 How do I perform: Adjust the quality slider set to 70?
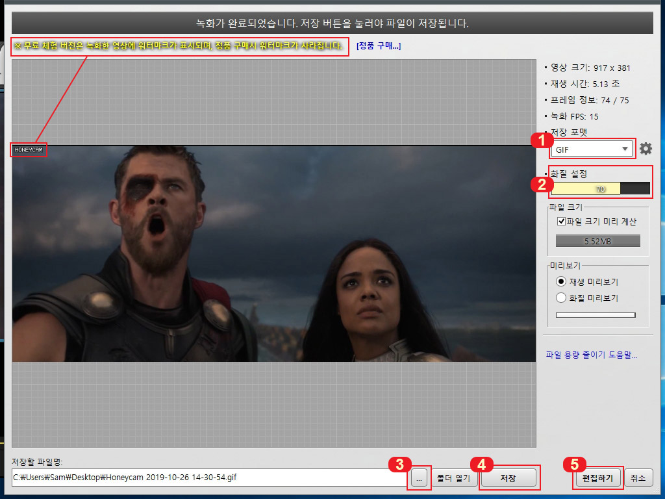point(600,189)
